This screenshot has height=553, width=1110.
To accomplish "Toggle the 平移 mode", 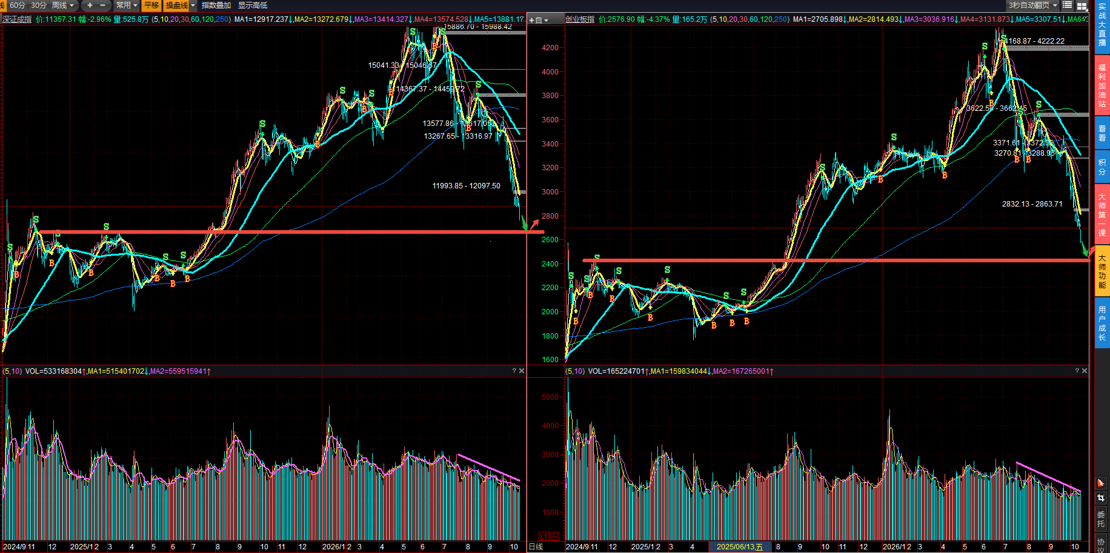I will tap(151, 5).
